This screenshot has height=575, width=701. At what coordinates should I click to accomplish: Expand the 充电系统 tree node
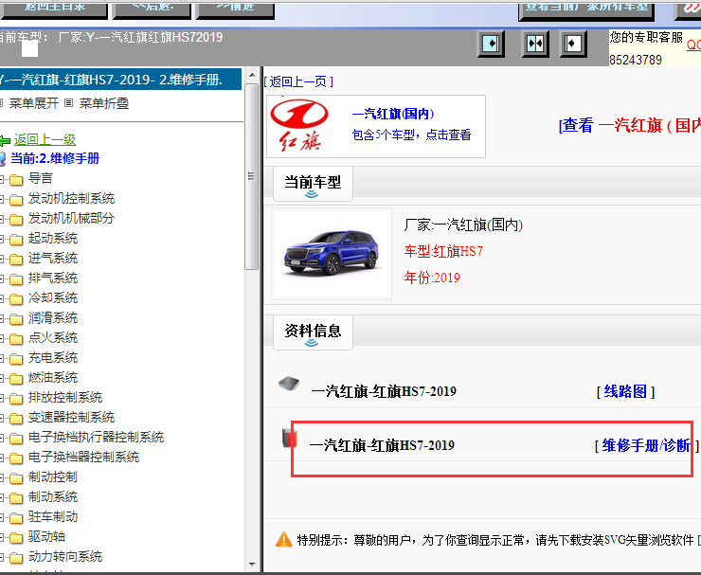[2, 359]
